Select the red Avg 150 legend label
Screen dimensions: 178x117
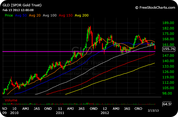(x=65, y=15)
